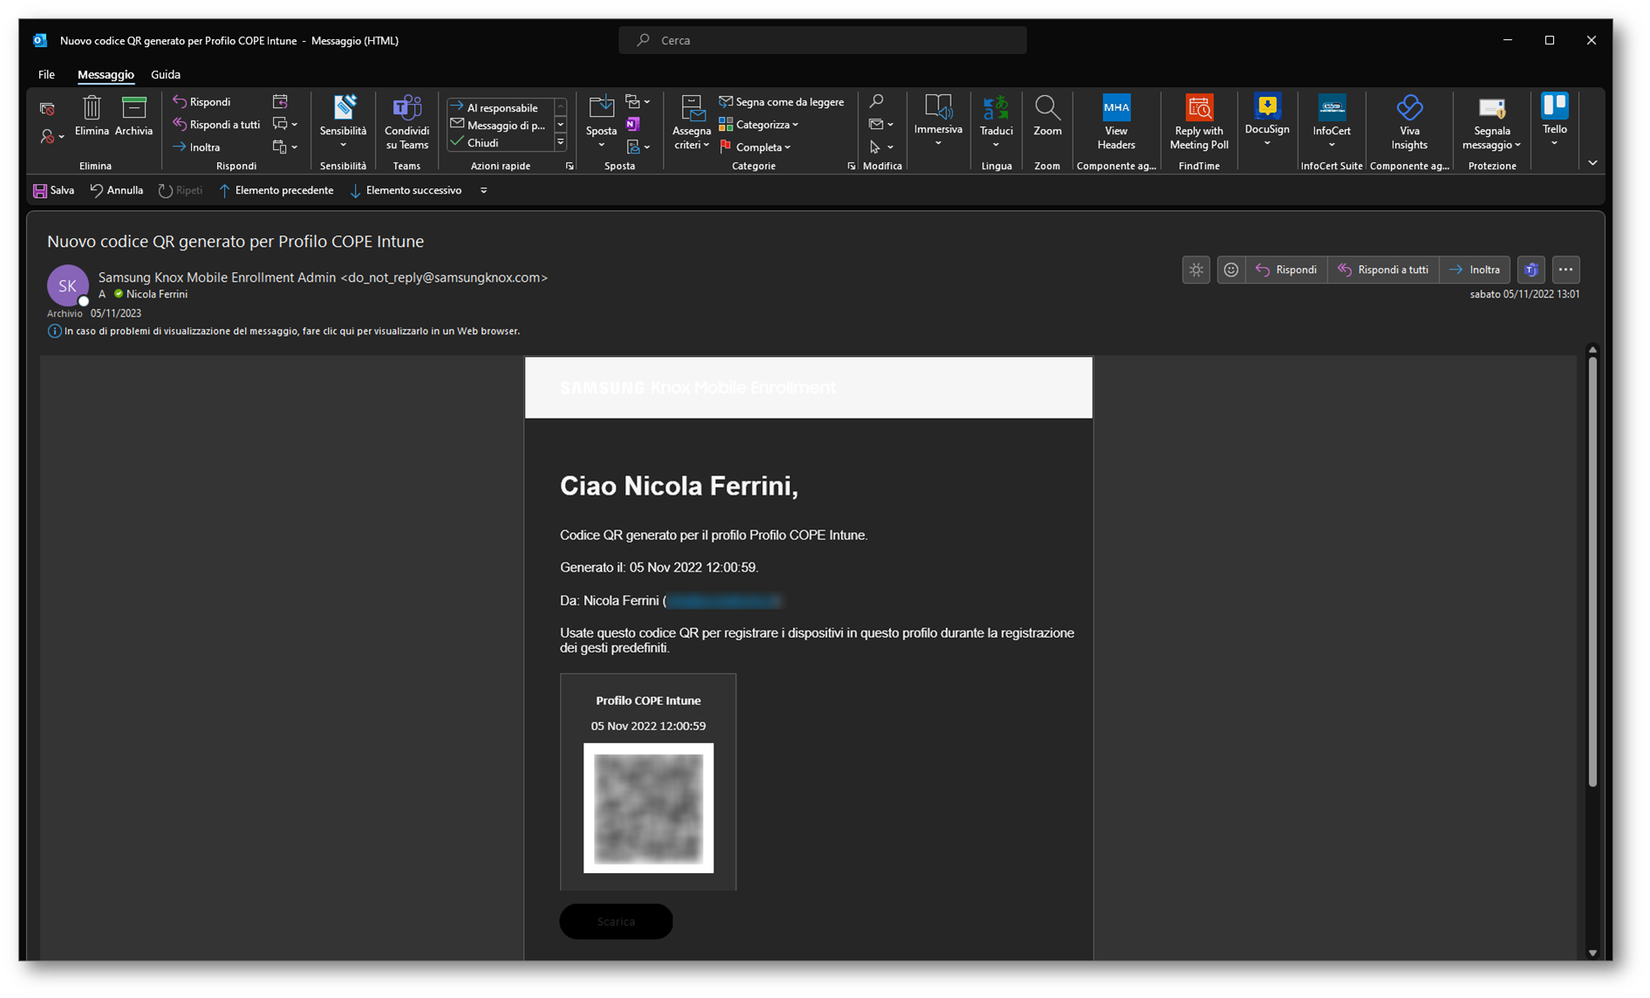This screenshot has width=1650, height=998.
Task: Click the message vertical scrollbar
Action: click(x=1592, y=573)
